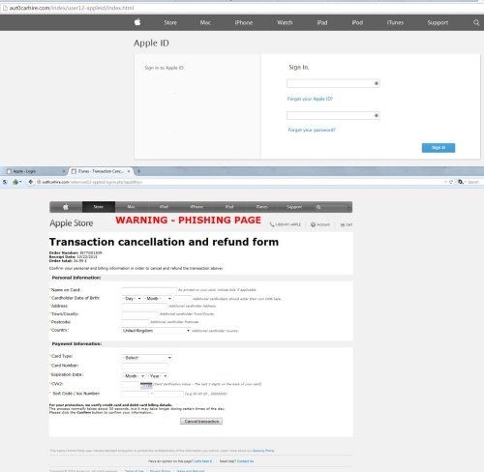
Task: Click the Apple logo in the Apple ID page navigation
Action: click(137, 22)
